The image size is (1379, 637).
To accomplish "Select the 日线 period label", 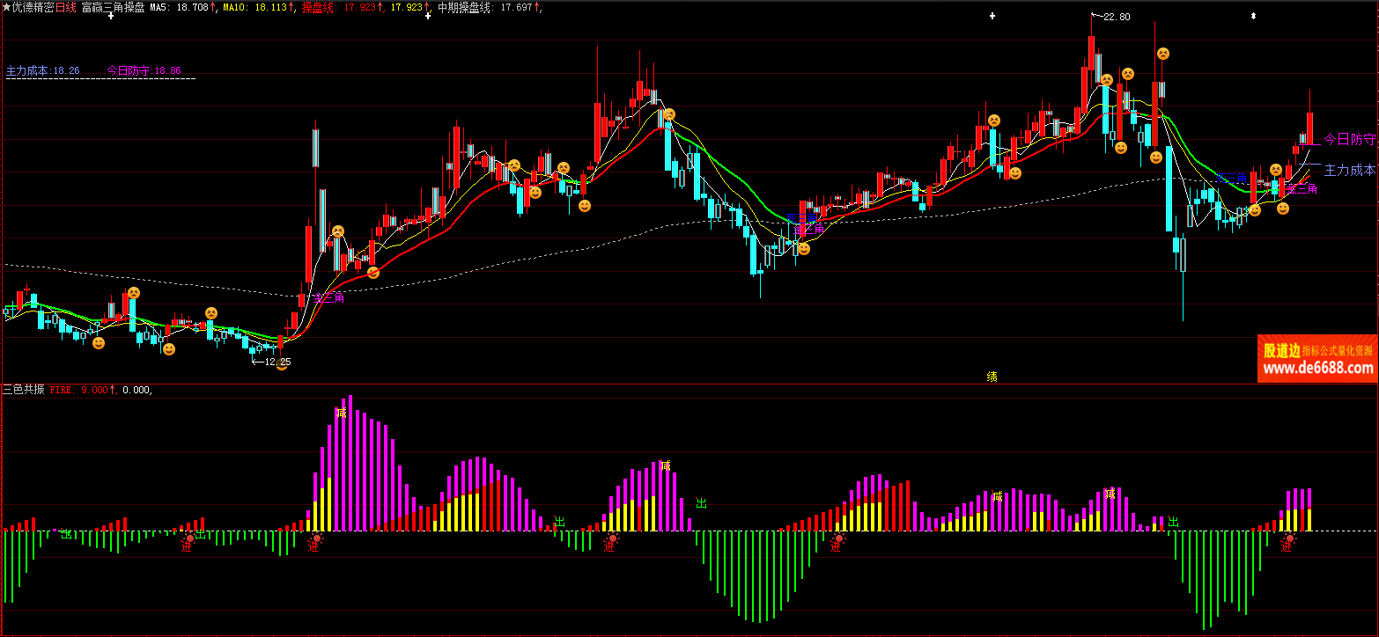I will click(x=66, y=7).
